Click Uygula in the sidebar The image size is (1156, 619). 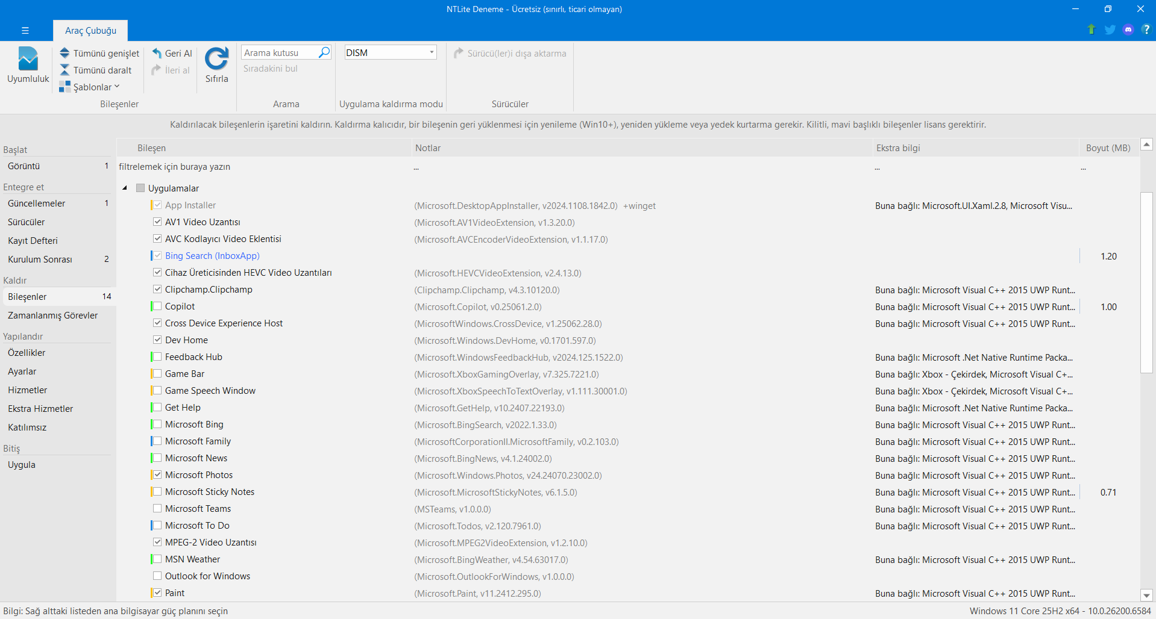(x=58, y=465)
